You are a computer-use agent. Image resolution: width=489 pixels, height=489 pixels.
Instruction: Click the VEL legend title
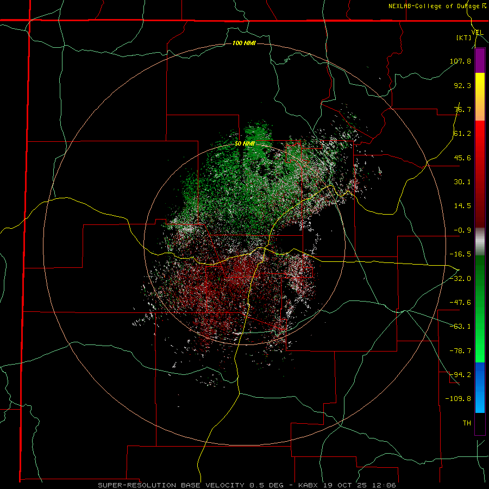[x=477, y=33]
